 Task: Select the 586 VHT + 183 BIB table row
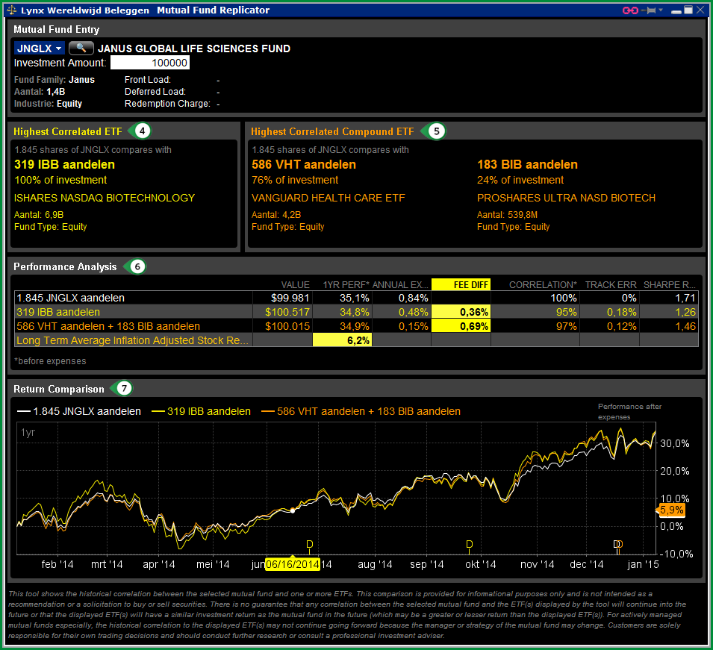click(x=356, y=326)
